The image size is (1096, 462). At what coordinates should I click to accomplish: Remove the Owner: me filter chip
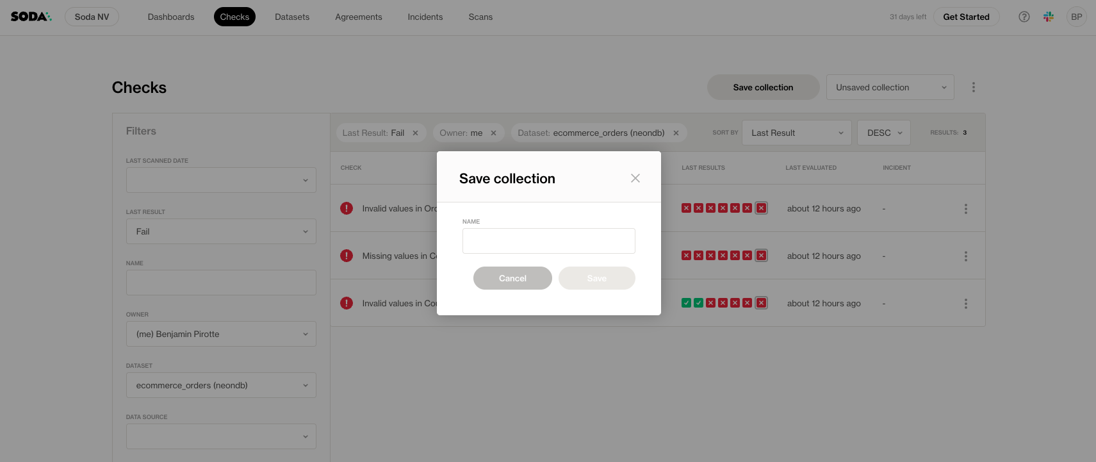[x=493, y=133]
